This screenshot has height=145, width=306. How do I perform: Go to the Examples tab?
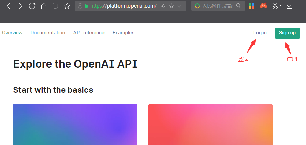(124, 33)
